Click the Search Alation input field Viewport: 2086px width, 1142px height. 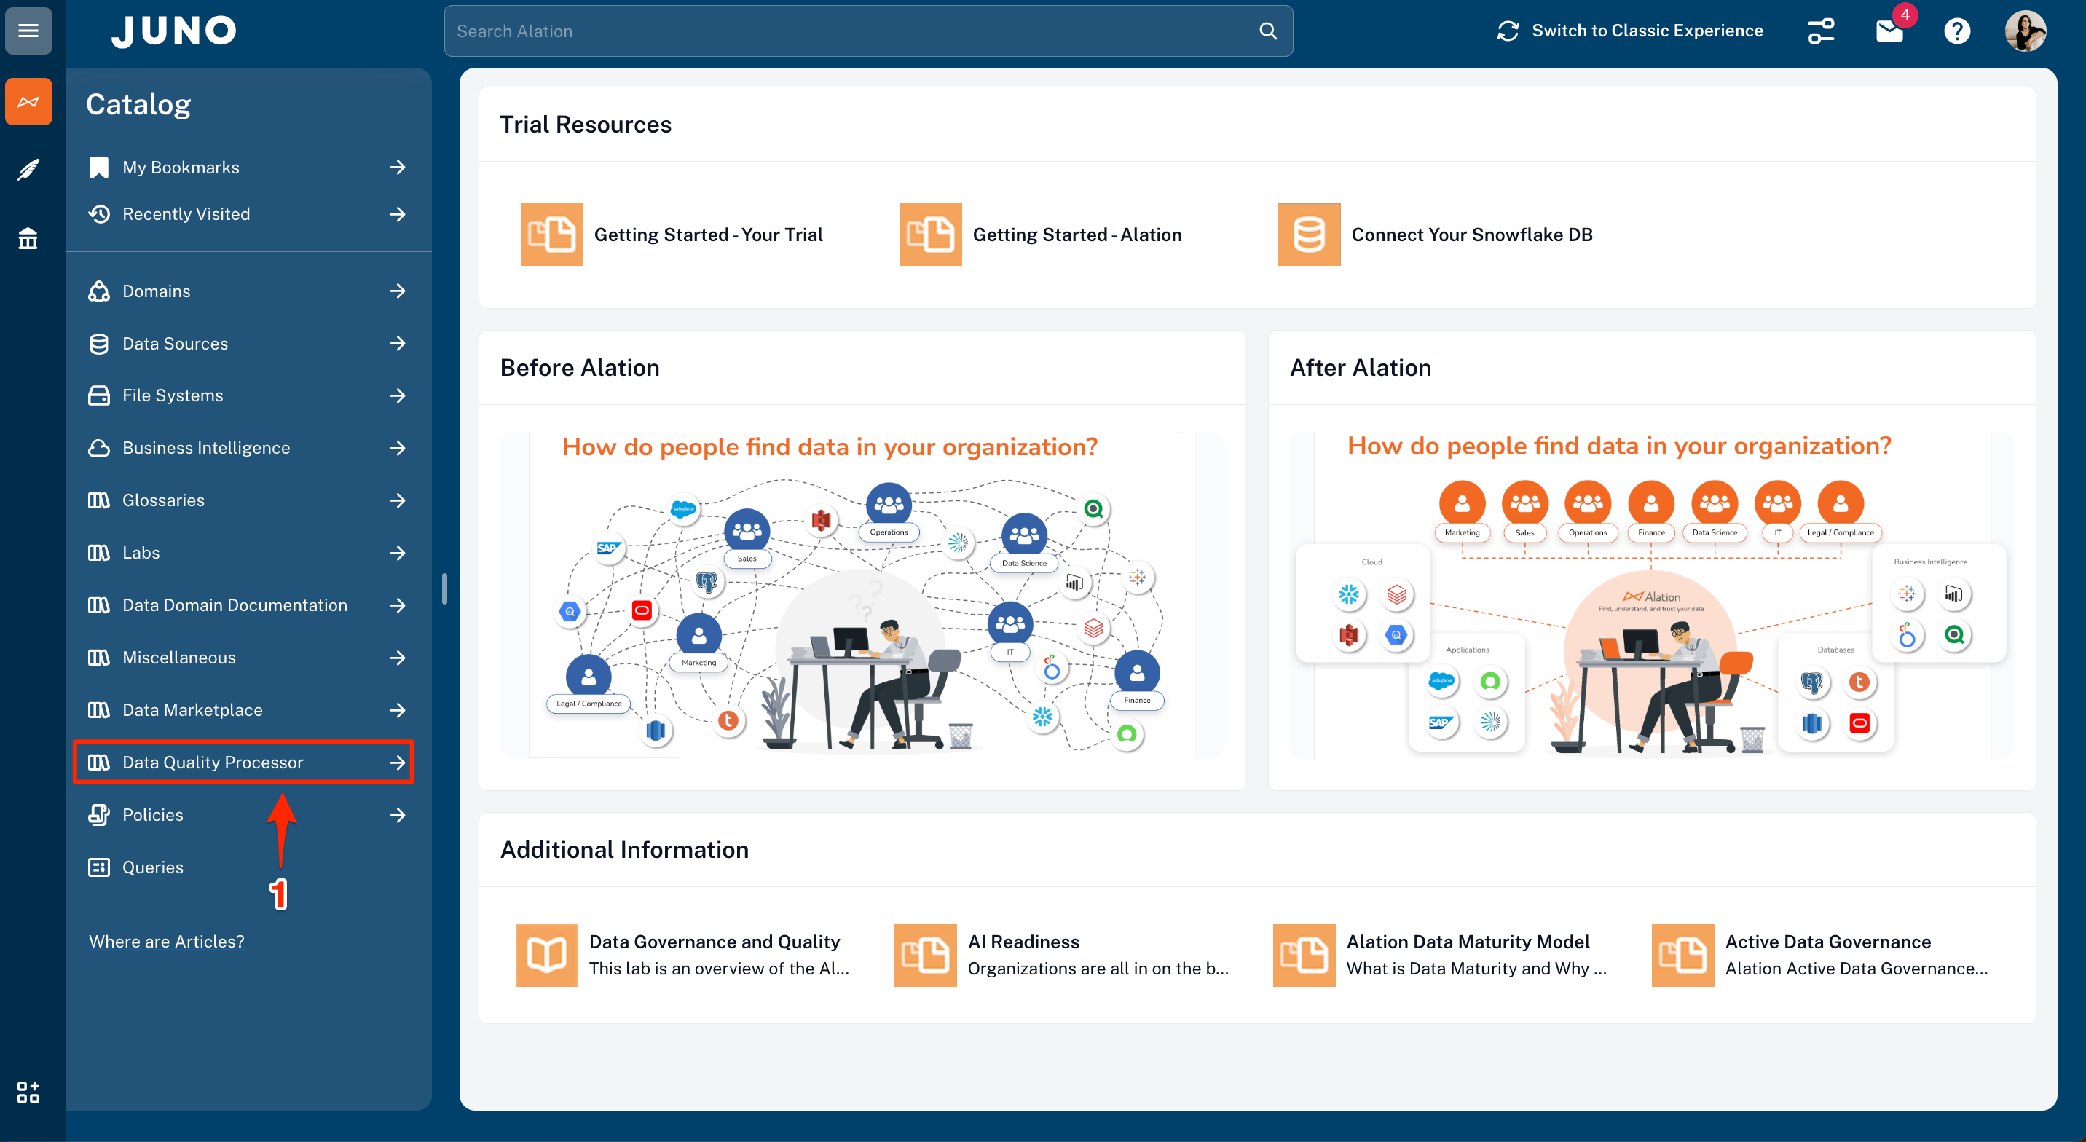(850, 31)
